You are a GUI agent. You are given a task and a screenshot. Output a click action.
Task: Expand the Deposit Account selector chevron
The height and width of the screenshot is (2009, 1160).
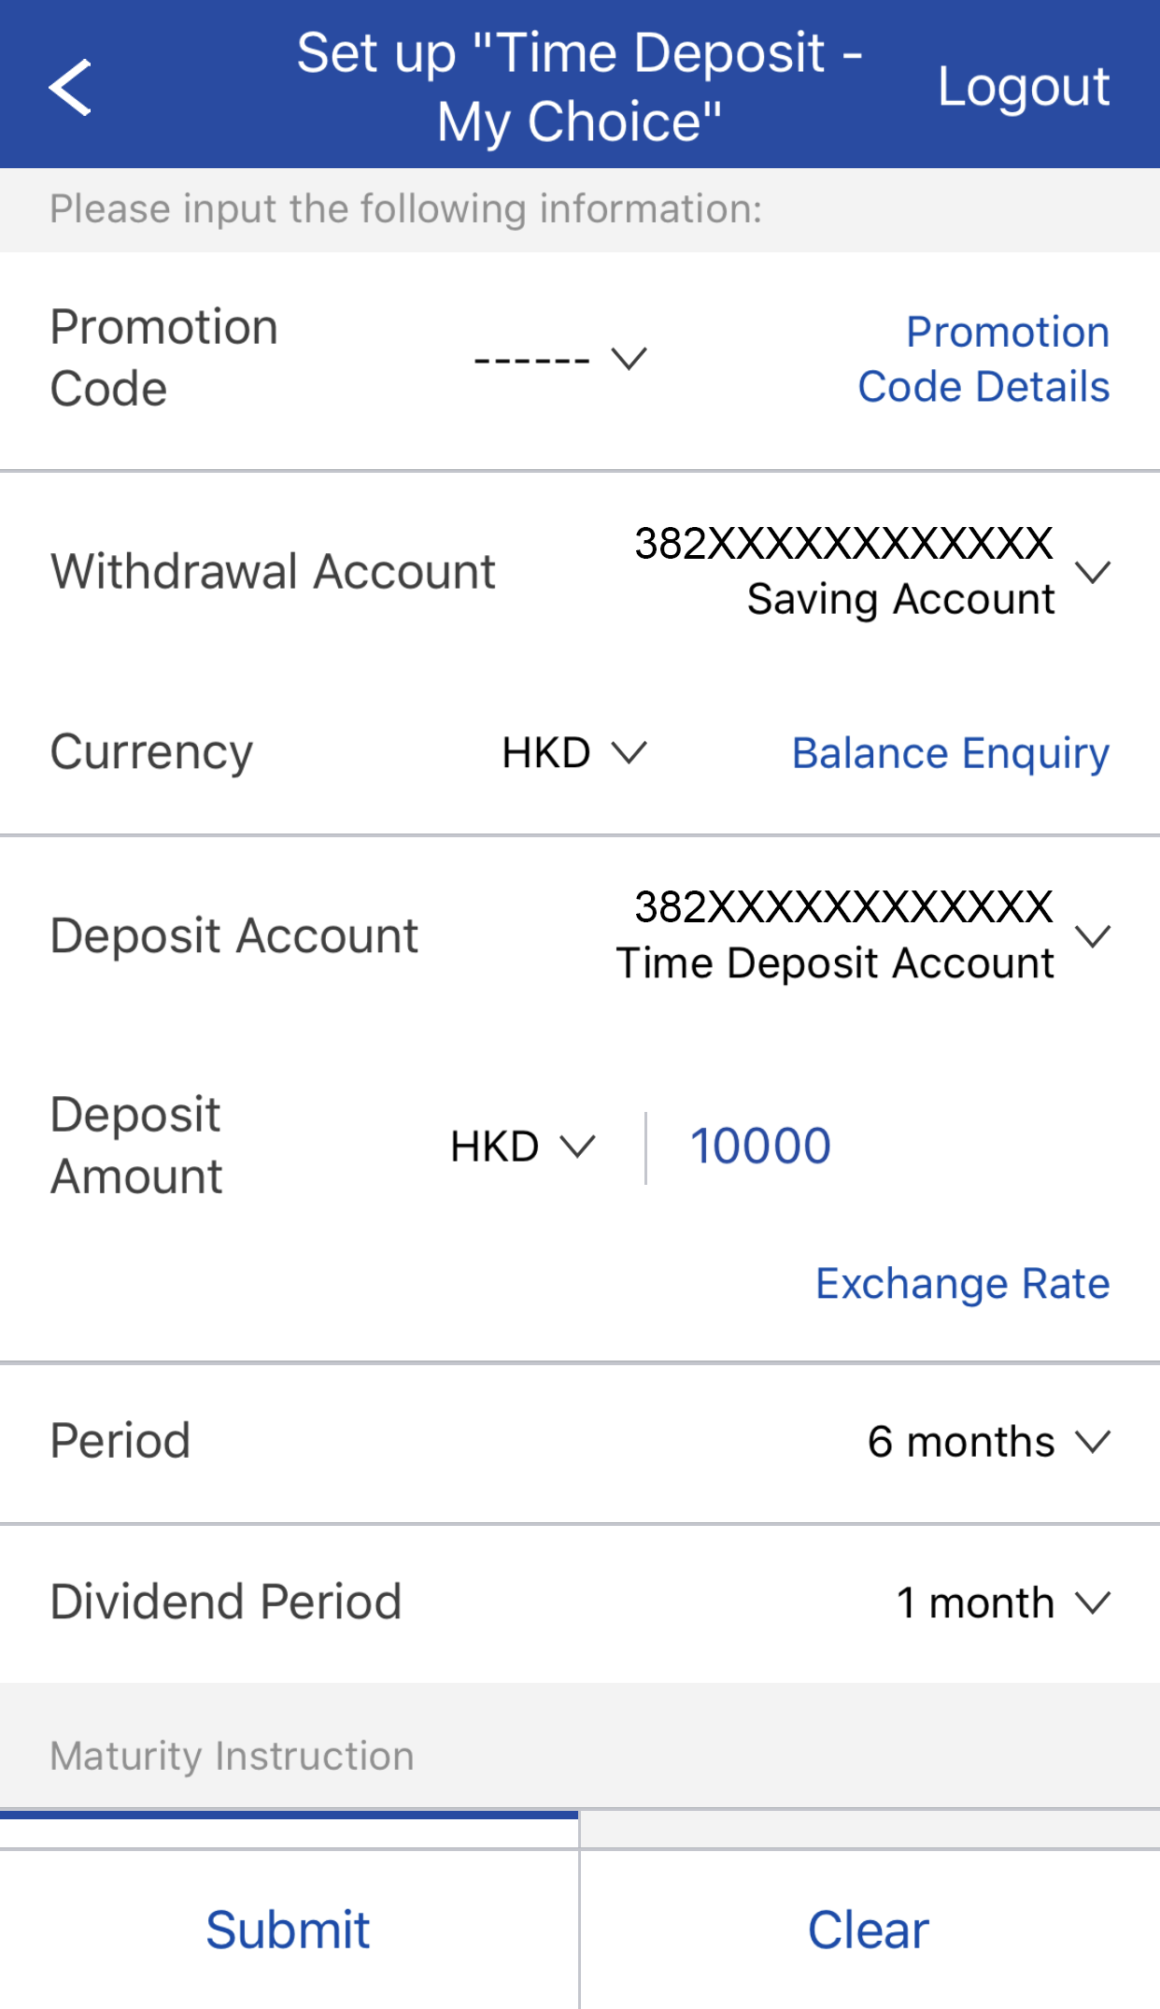pyautogui.click(x=1092, y=934)
